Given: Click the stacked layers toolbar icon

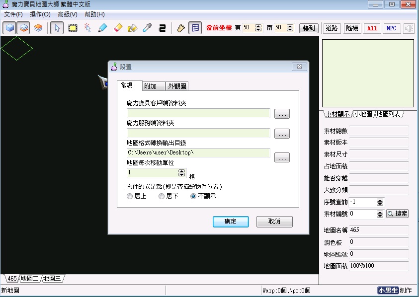Looking at the screenshot, I should pyautogui.click(x=38, y=28).
